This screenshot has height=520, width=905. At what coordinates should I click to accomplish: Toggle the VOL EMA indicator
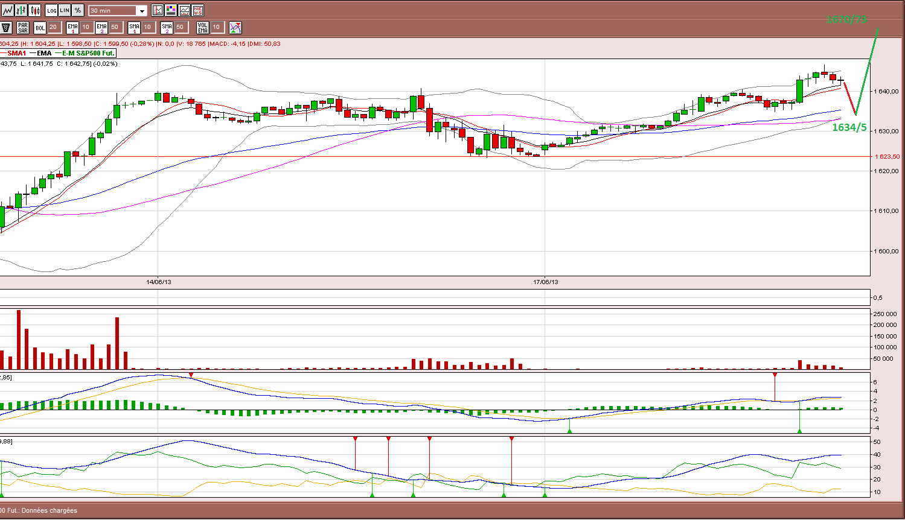click(x=203, y=27)
